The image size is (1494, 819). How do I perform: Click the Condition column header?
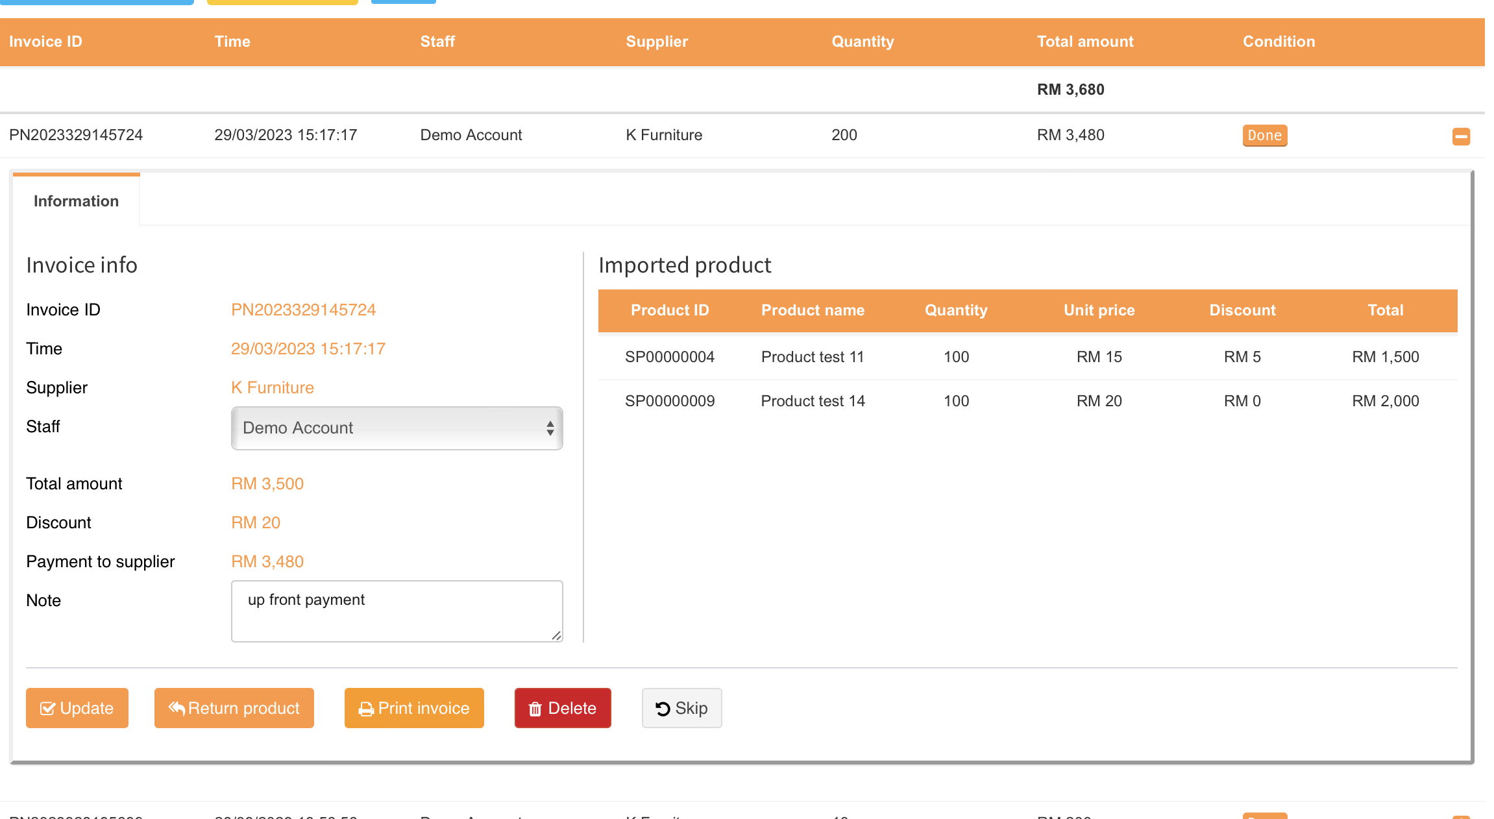click(x=1279, y=42)
